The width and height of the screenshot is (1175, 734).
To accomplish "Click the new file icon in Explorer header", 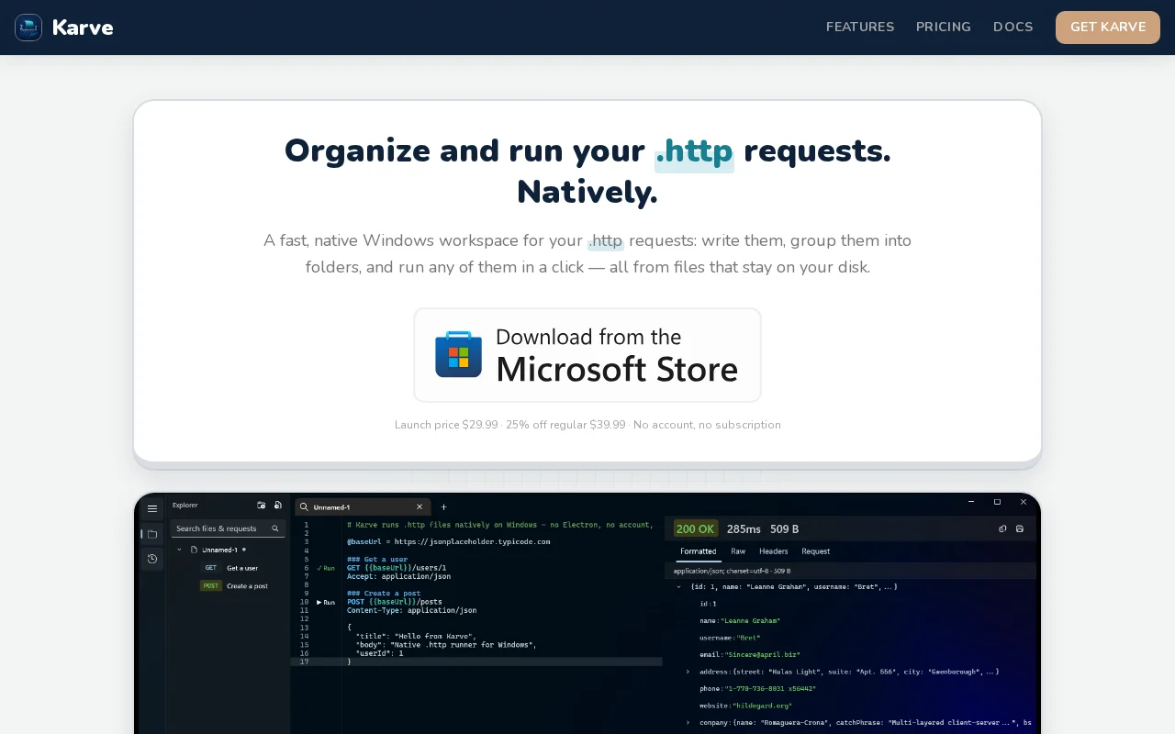I will pyautogui.click(x=277, y=505).
